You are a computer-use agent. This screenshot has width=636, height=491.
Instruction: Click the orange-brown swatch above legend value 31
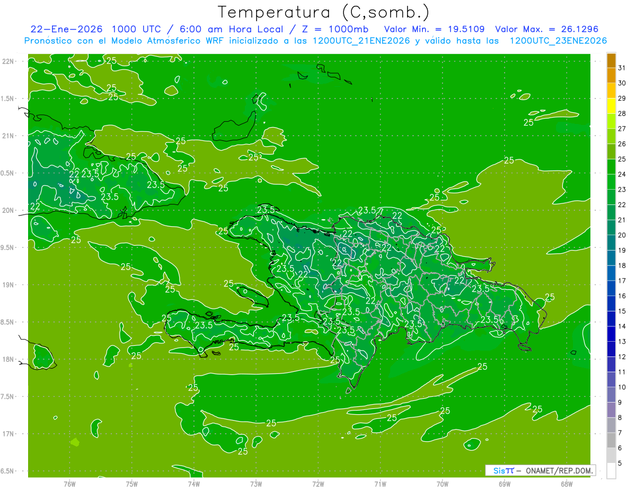point(611,60)
